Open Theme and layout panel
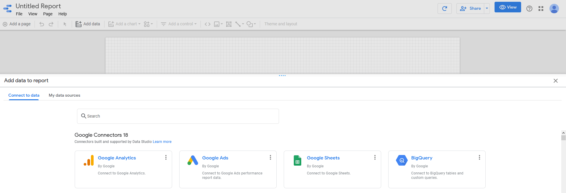 [281, 24]
